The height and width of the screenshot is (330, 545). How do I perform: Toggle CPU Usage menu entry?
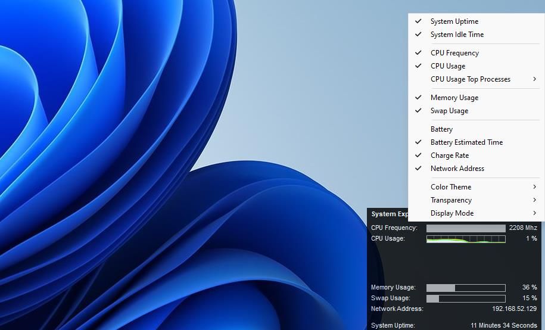448,66
